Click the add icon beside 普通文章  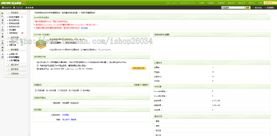pyautogui.click(x=22, y=42)
